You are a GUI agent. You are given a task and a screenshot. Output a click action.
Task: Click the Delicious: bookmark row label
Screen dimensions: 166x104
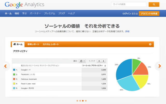[x=29, y=79]
